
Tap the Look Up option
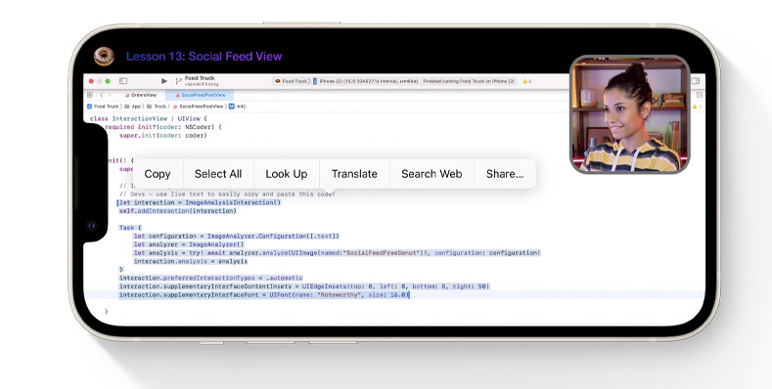(286, 174)
